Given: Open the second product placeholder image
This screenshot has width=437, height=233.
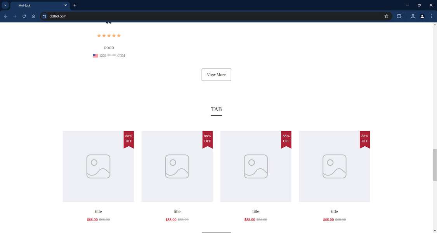Looking at the screenshot, I should pyautogui.click(x=177, y=166).
